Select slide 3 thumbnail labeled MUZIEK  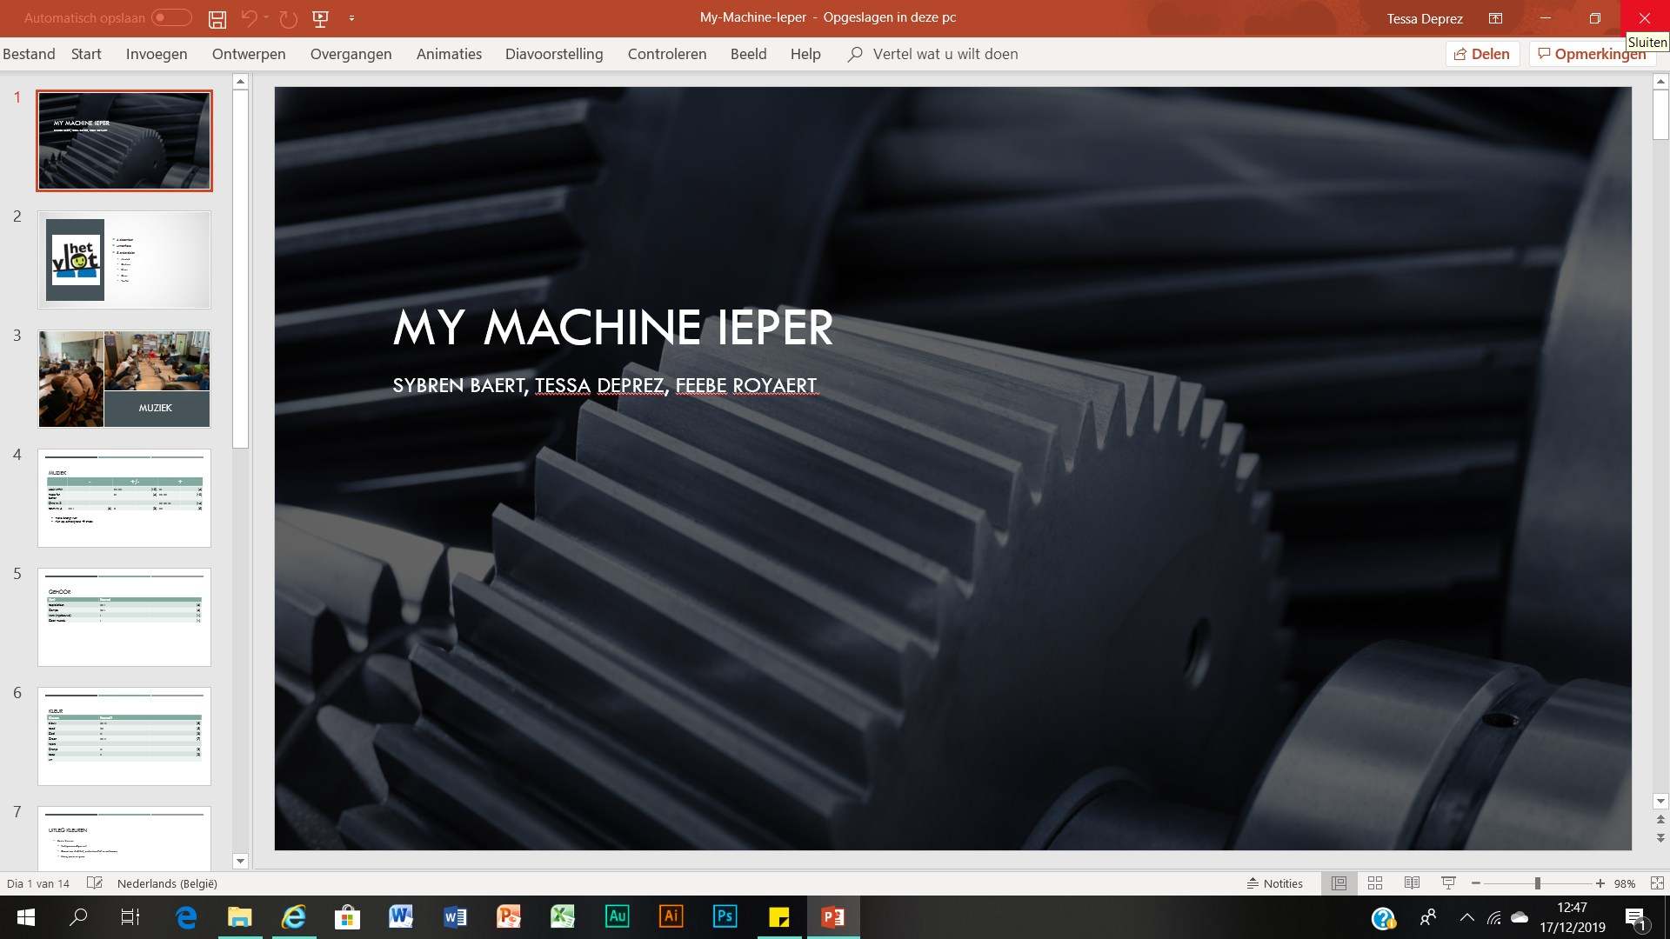(124, 379)
